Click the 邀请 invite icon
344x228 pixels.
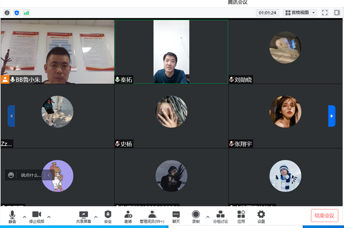pos(128,216)
